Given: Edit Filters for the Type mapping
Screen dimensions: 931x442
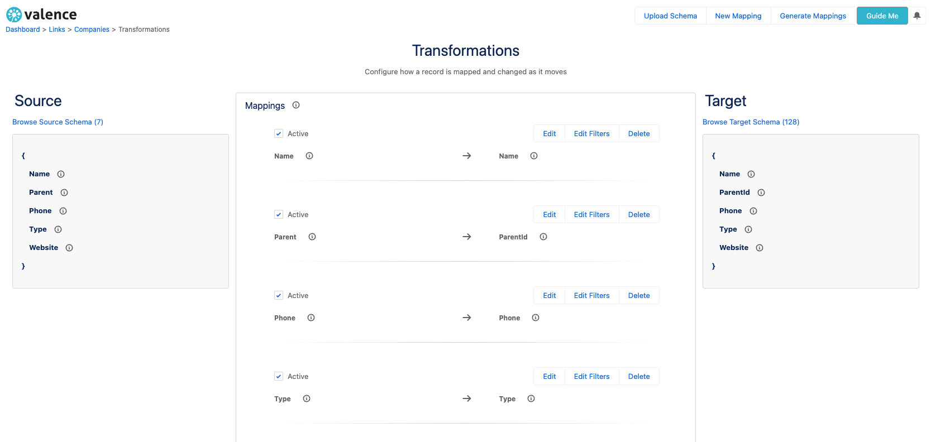Looking at the screenshot, I should 592,376.
